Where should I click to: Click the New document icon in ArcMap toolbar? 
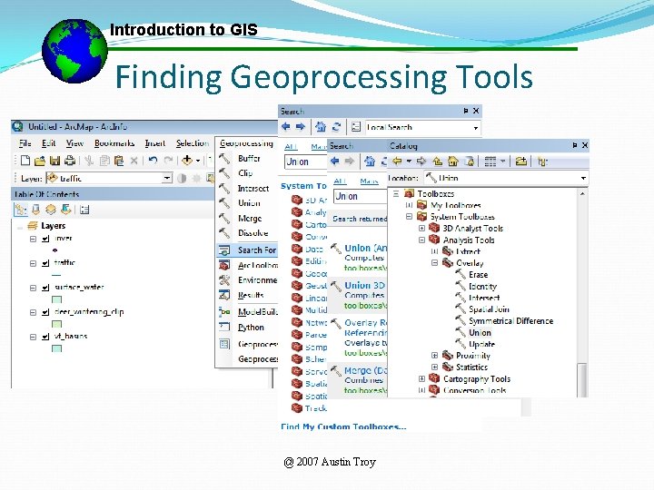(25, 161)
